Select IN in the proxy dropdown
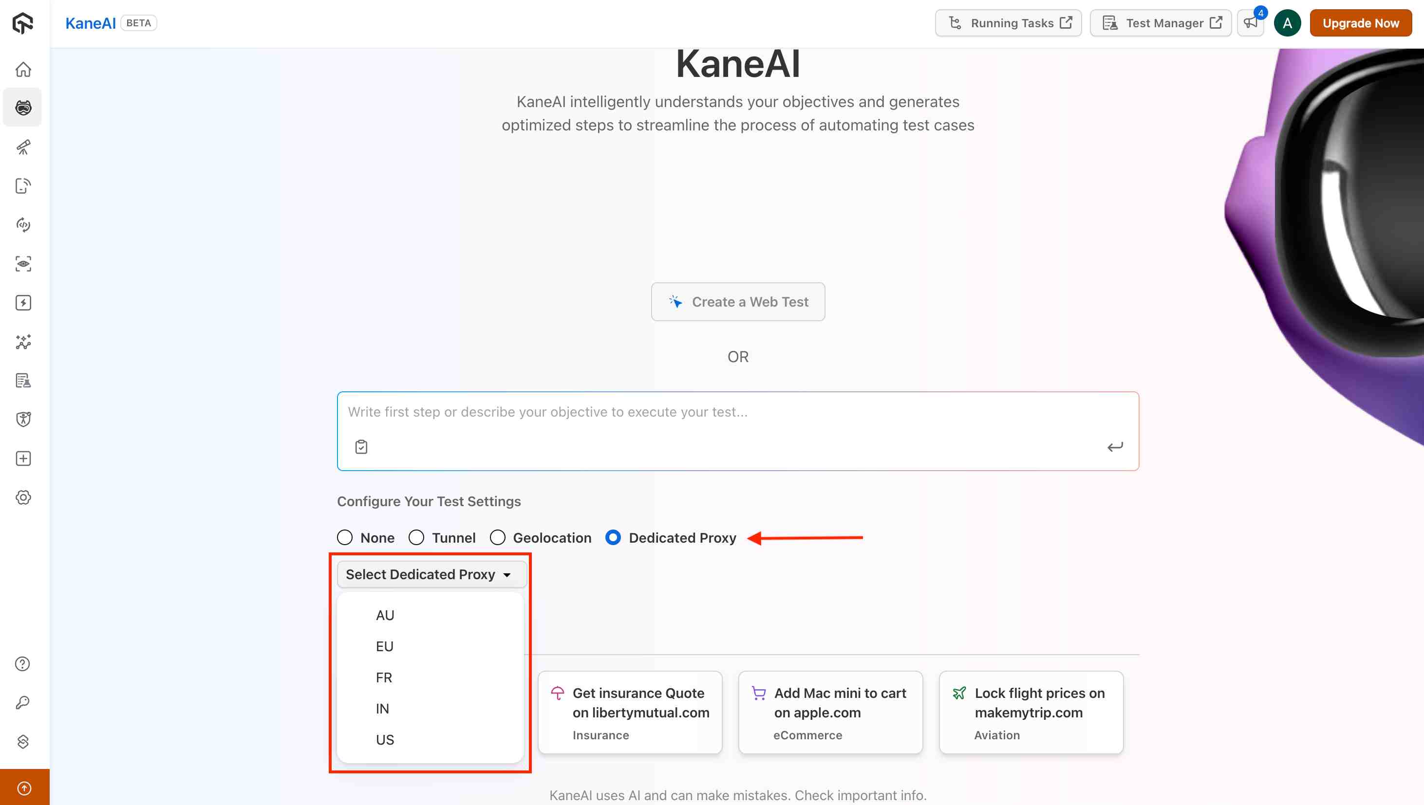 (x=383, y=709)
